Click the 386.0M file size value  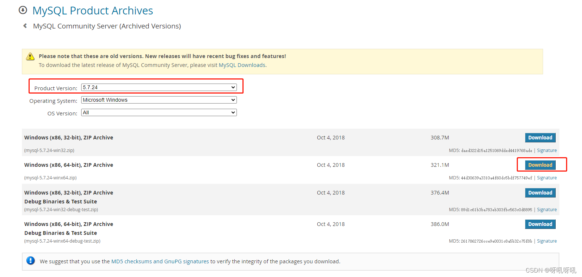coord(440,224)
